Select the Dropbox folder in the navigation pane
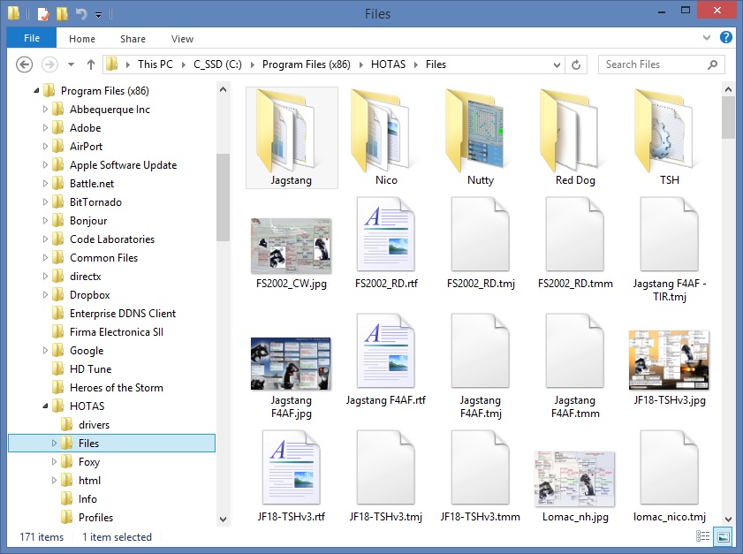This screenshot has height=554, width=743. pos(89,295)
